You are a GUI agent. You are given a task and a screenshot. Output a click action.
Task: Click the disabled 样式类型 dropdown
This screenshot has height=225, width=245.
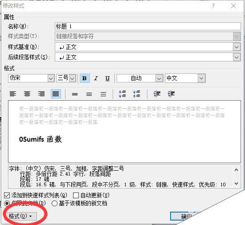[148, 36]
